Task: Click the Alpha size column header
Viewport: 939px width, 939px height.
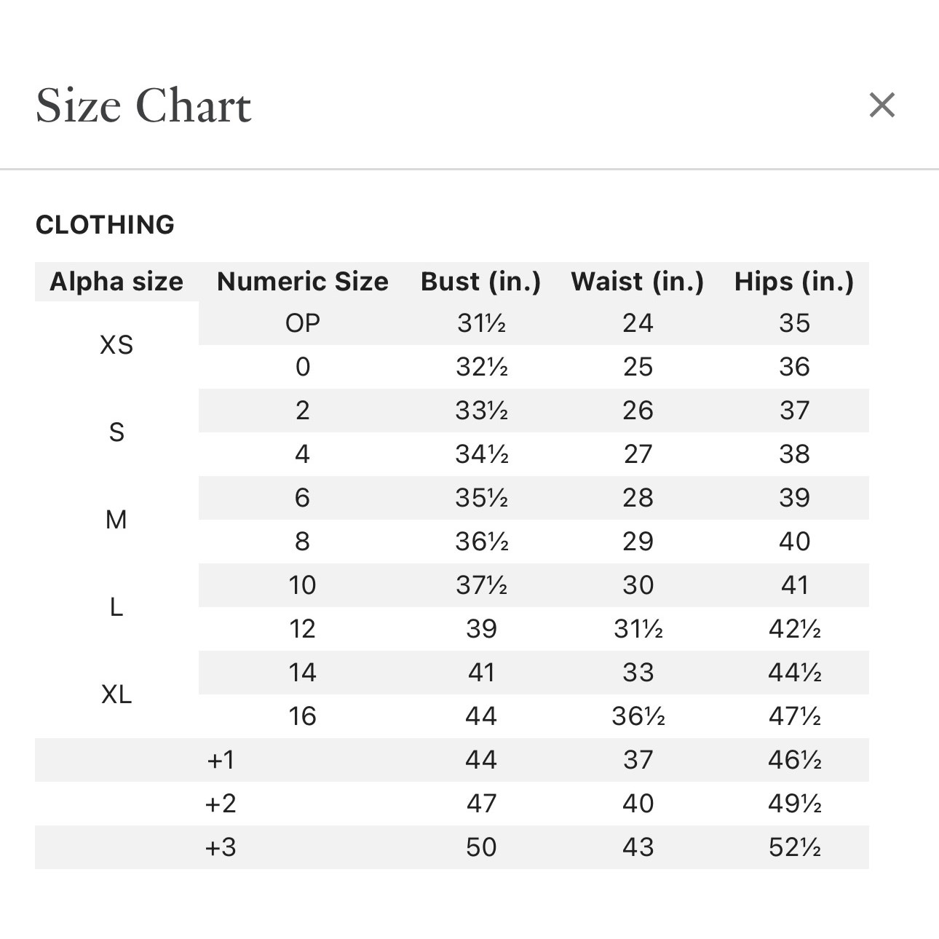Action: pyautogui.click(x=116, y=282)
